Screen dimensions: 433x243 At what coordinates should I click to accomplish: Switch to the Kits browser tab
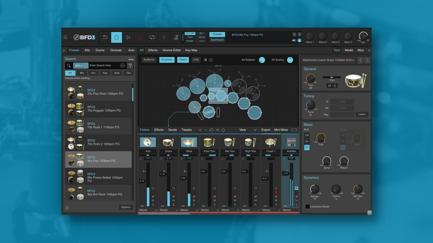click(x=87, y=50)
